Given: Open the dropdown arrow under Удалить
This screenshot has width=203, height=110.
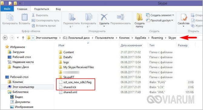Looking at the screenshot, I should coord(104,27).
